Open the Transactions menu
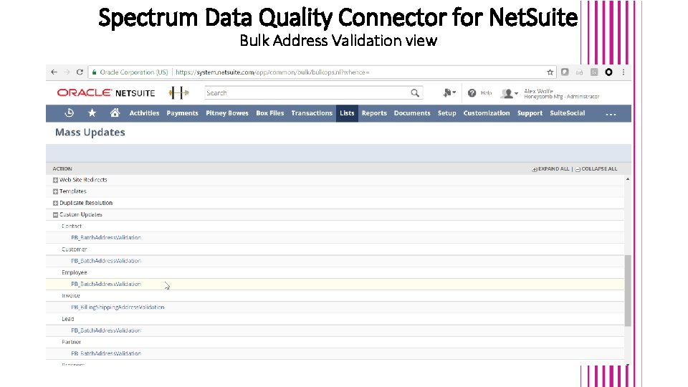Screen dimensions: 688x387 point(312,113)
